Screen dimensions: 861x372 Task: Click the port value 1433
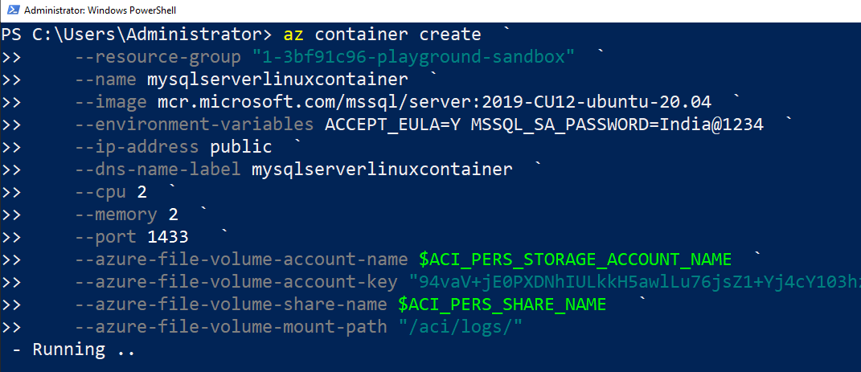coord(168,237)
